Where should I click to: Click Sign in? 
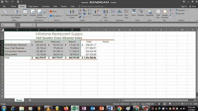pyautogui.click(x=184, y=6)
